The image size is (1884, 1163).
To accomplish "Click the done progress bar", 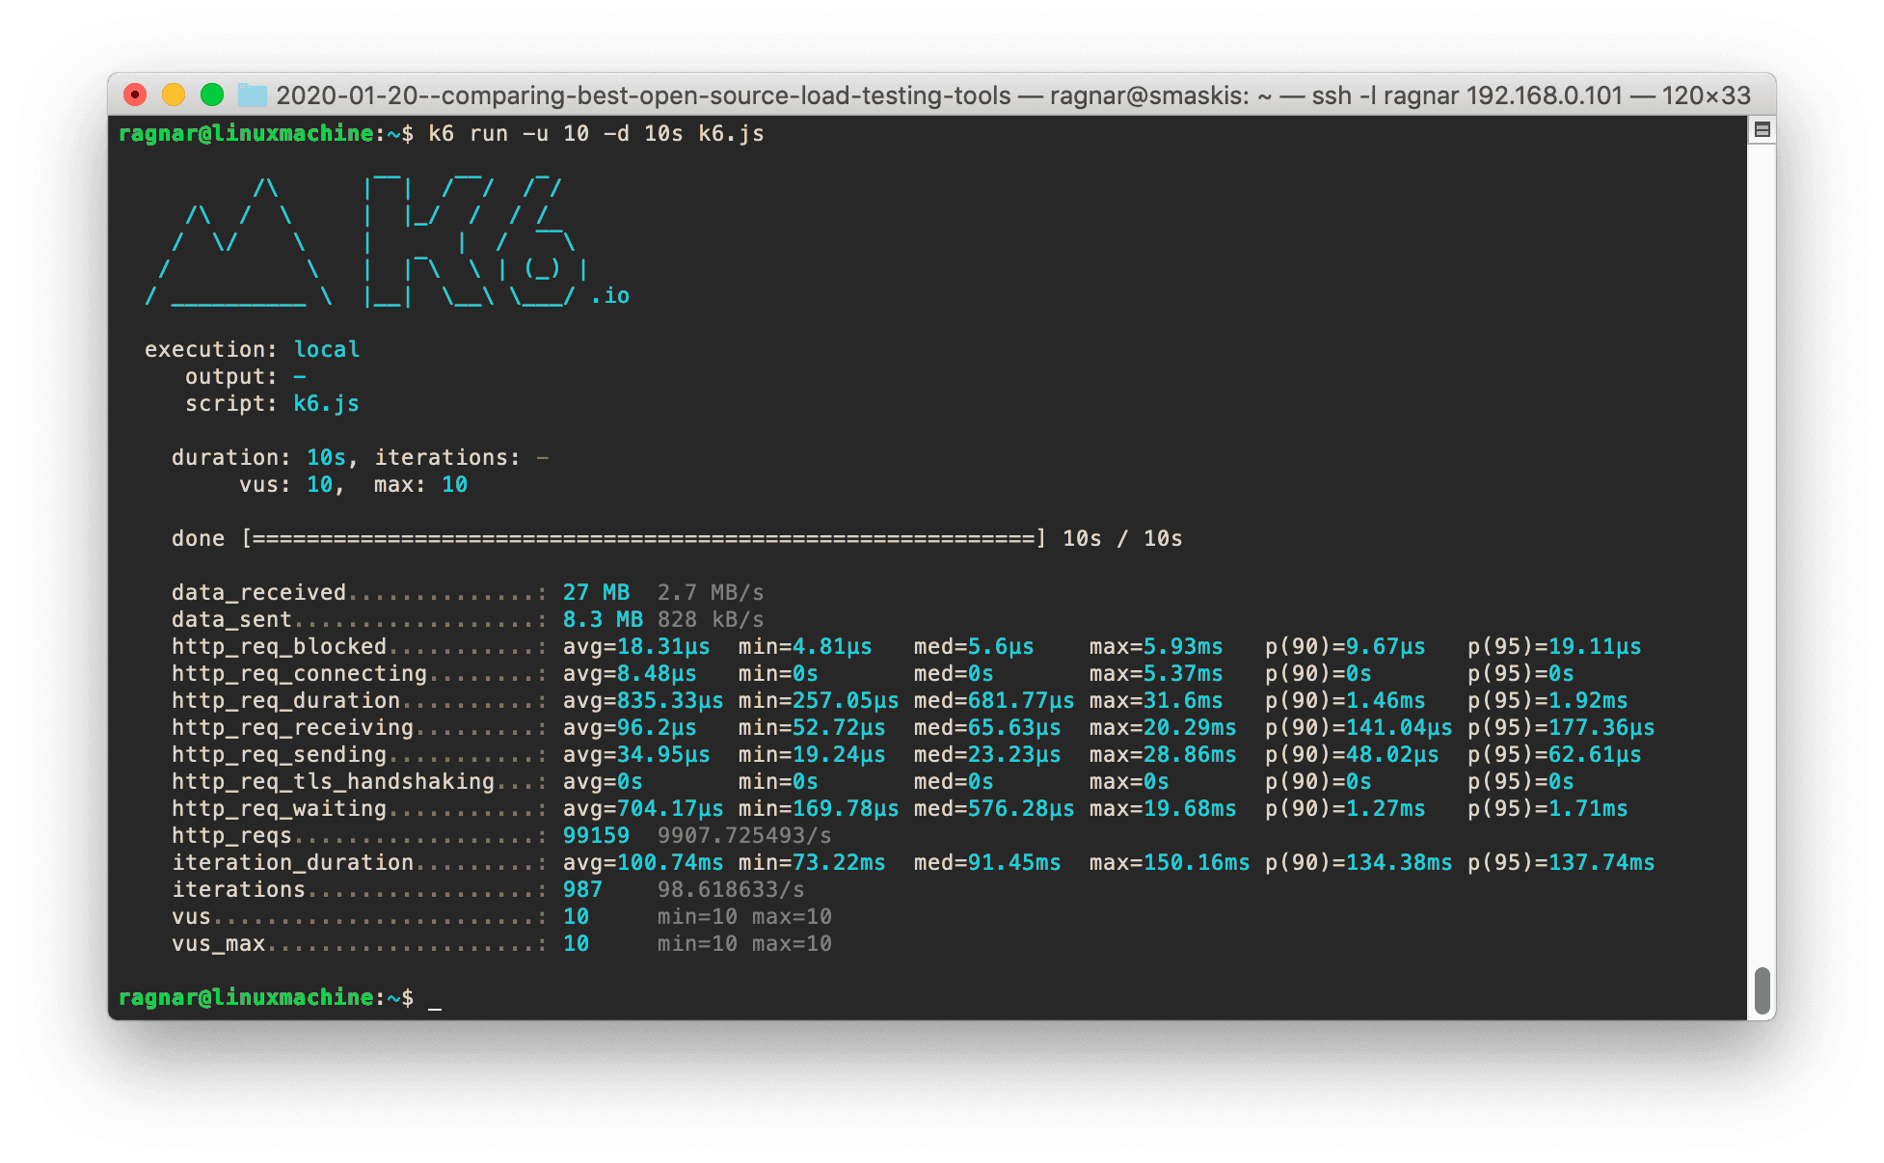I will pos(646,538).
